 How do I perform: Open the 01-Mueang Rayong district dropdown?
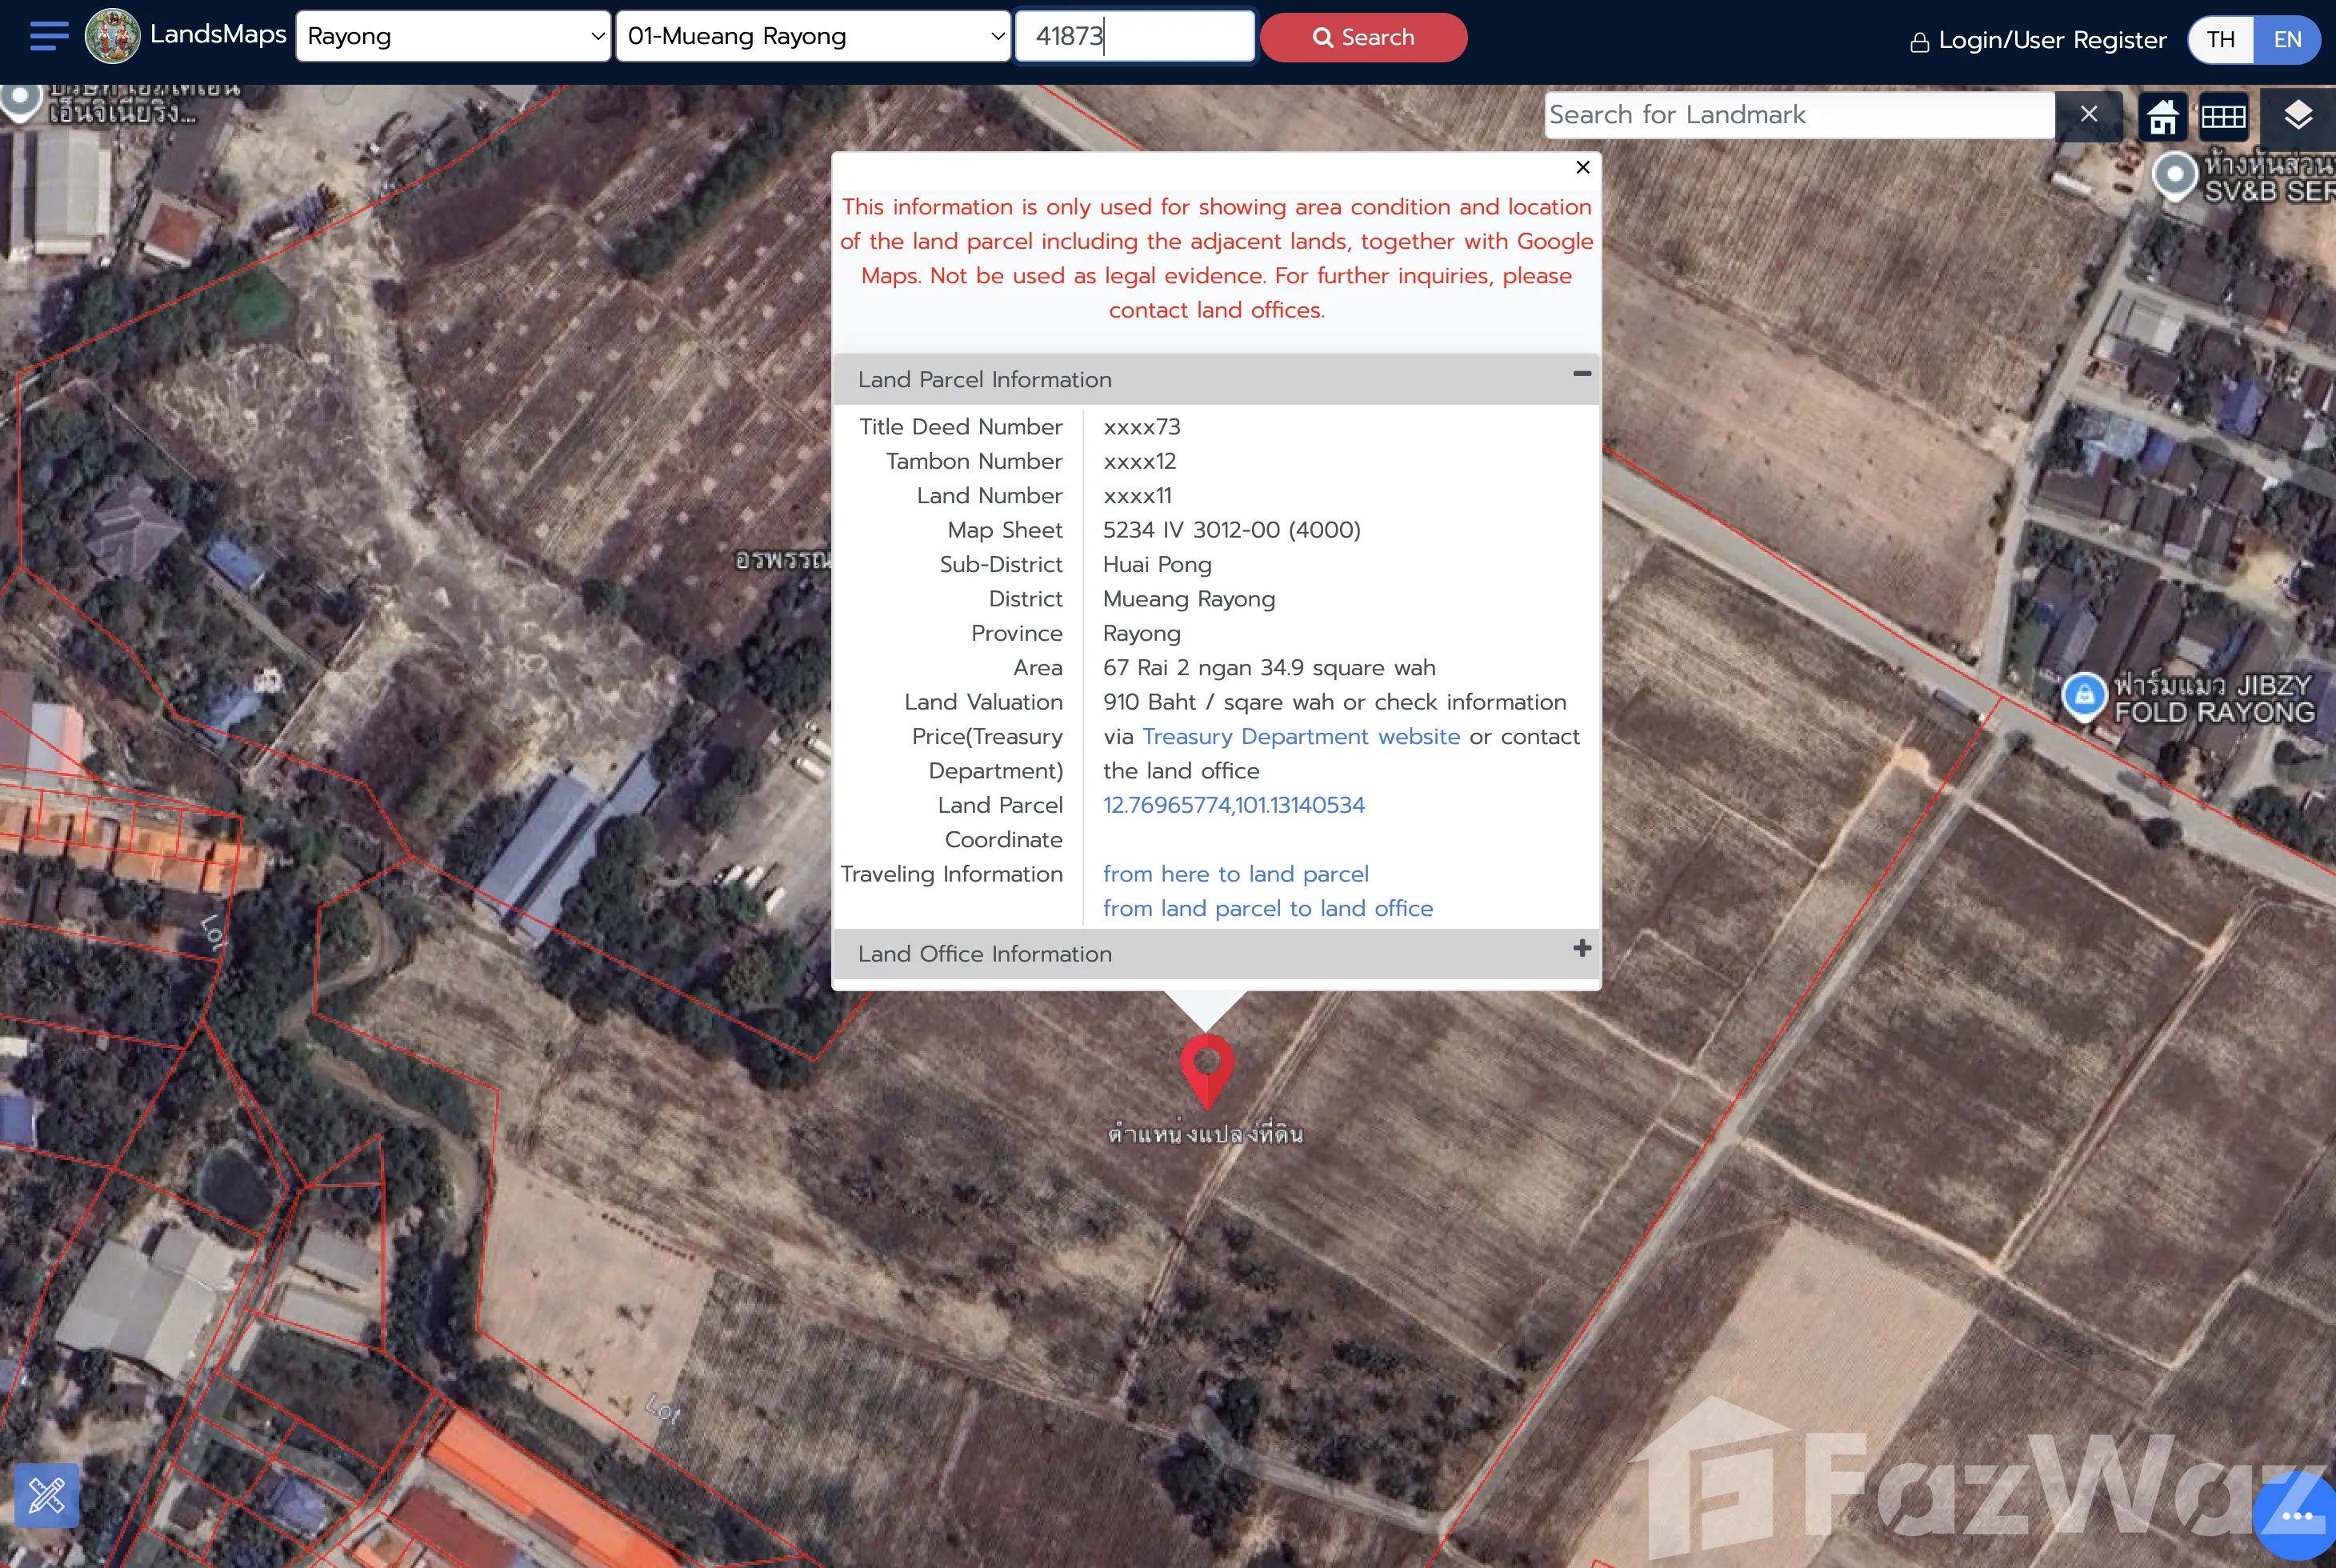click(813, 37)
